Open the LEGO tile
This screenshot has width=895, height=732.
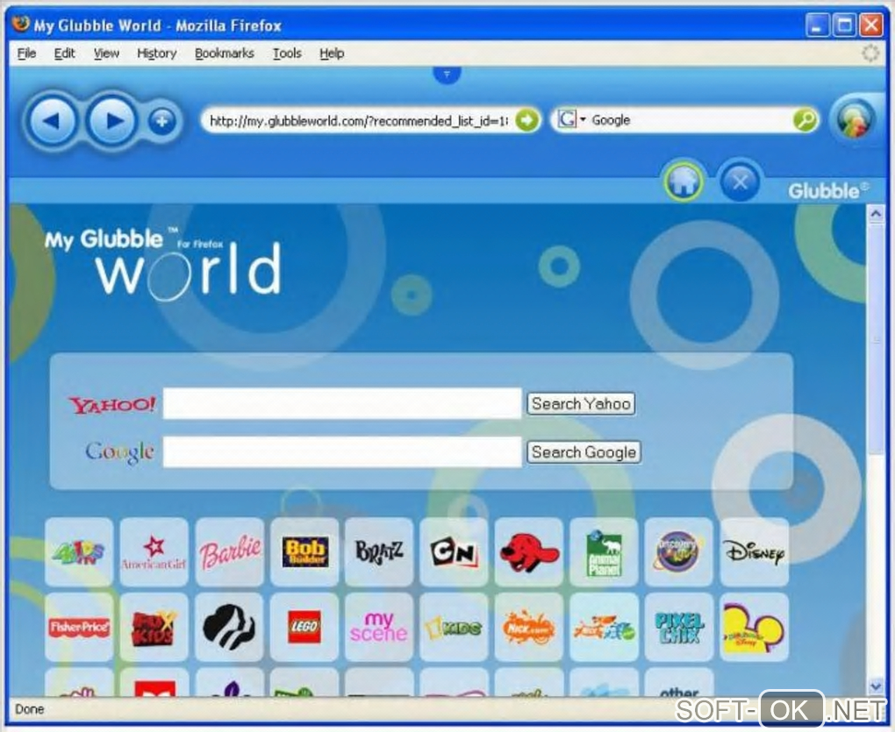click(304, 627)
